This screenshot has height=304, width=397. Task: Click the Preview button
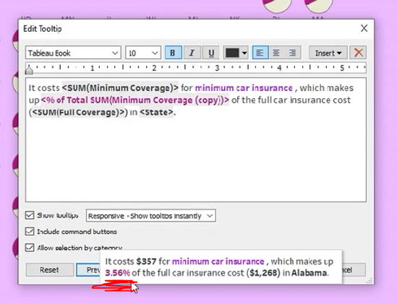pos(88,270)
